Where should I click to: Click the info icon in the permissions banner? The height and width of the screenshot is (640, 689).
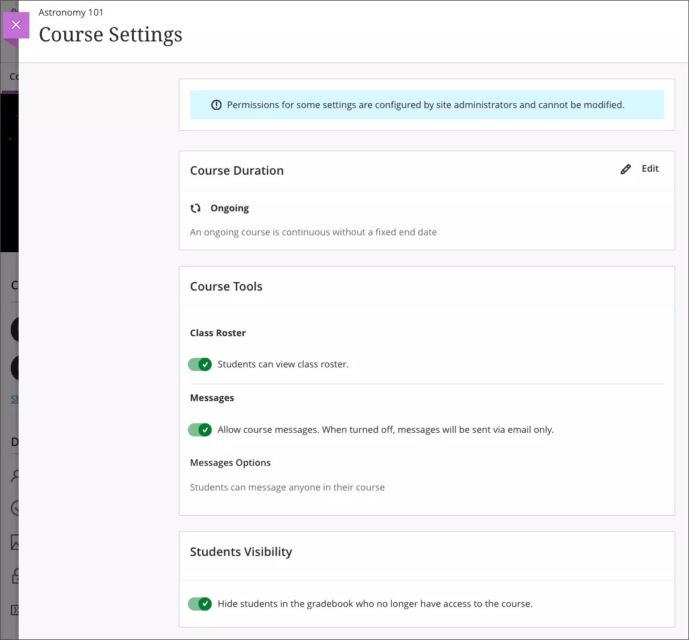coord(216,104)
